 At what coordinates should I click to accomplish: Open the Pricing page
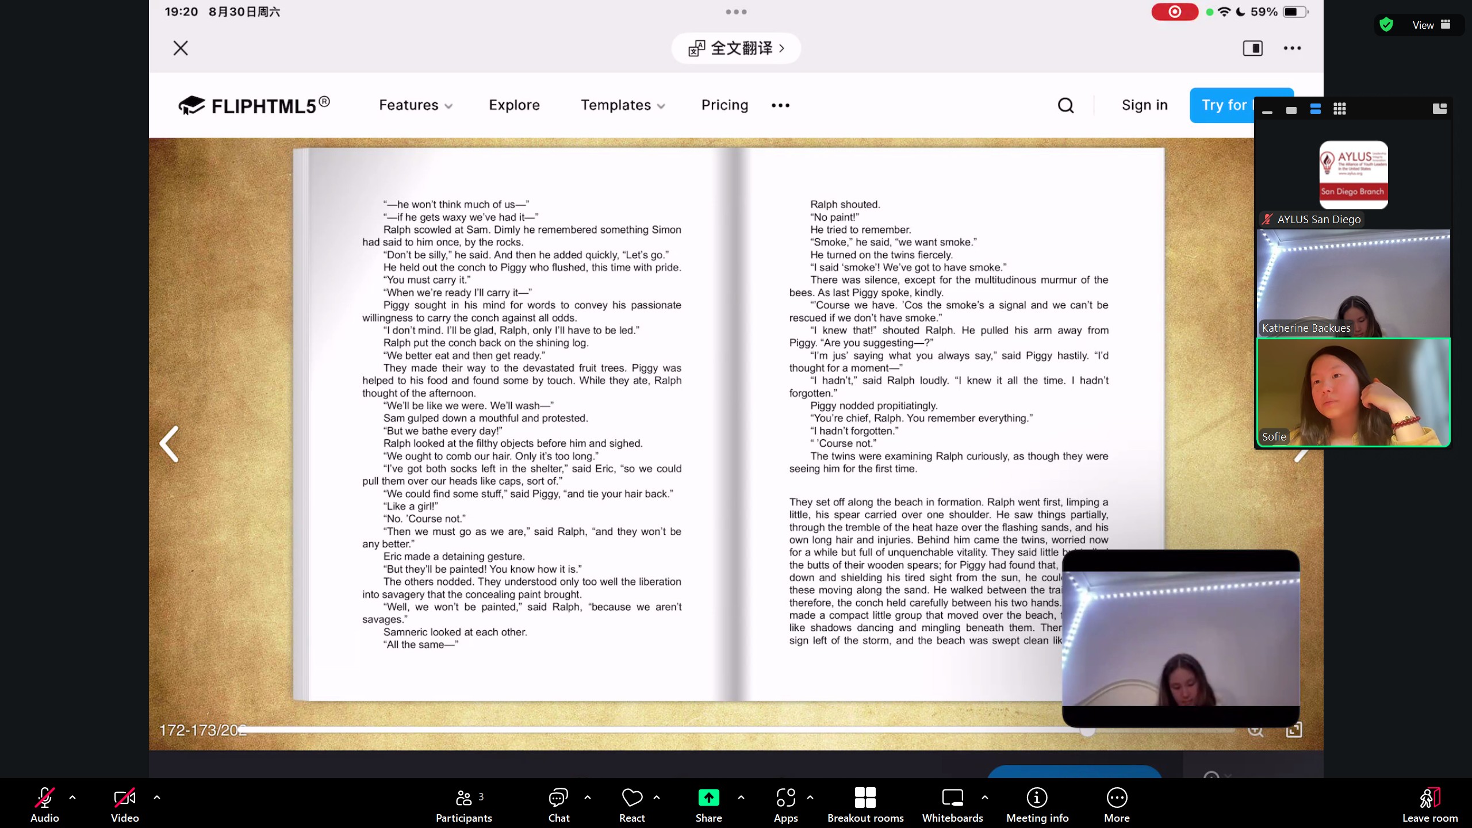tap(724, 105)
